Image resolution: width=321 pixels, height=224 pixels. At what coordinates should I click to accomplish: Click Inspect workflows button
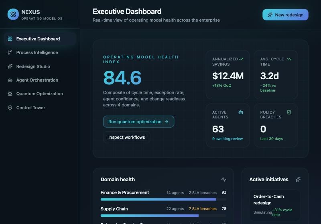coord(126,137)
